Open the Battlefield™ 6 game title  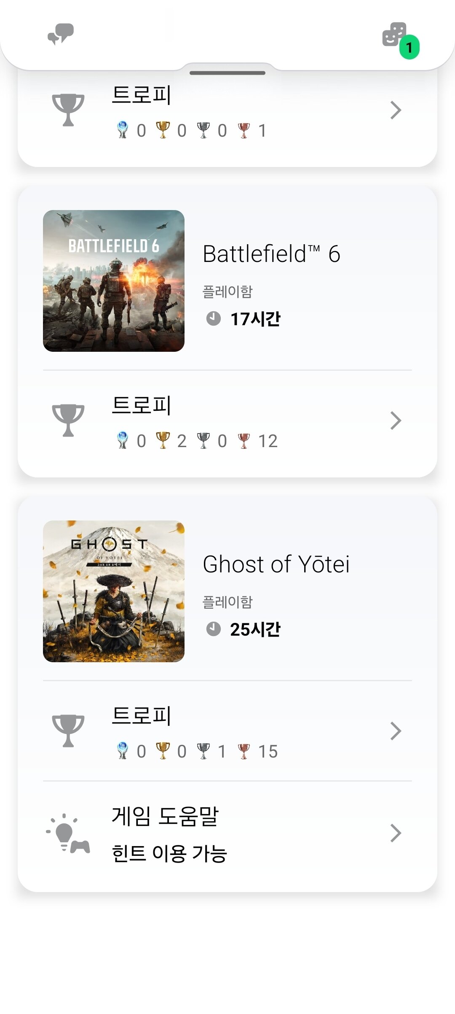pyautogui.click(x=271, y=254)
